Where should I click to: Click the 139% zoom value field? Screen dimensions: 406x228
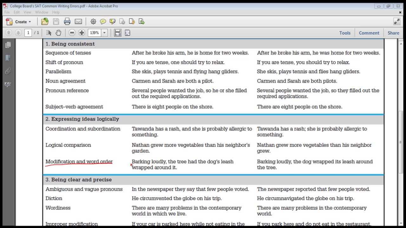tap(94, 33)
